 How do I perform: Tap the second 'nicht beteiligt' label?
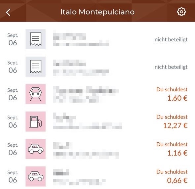[171, 67]
